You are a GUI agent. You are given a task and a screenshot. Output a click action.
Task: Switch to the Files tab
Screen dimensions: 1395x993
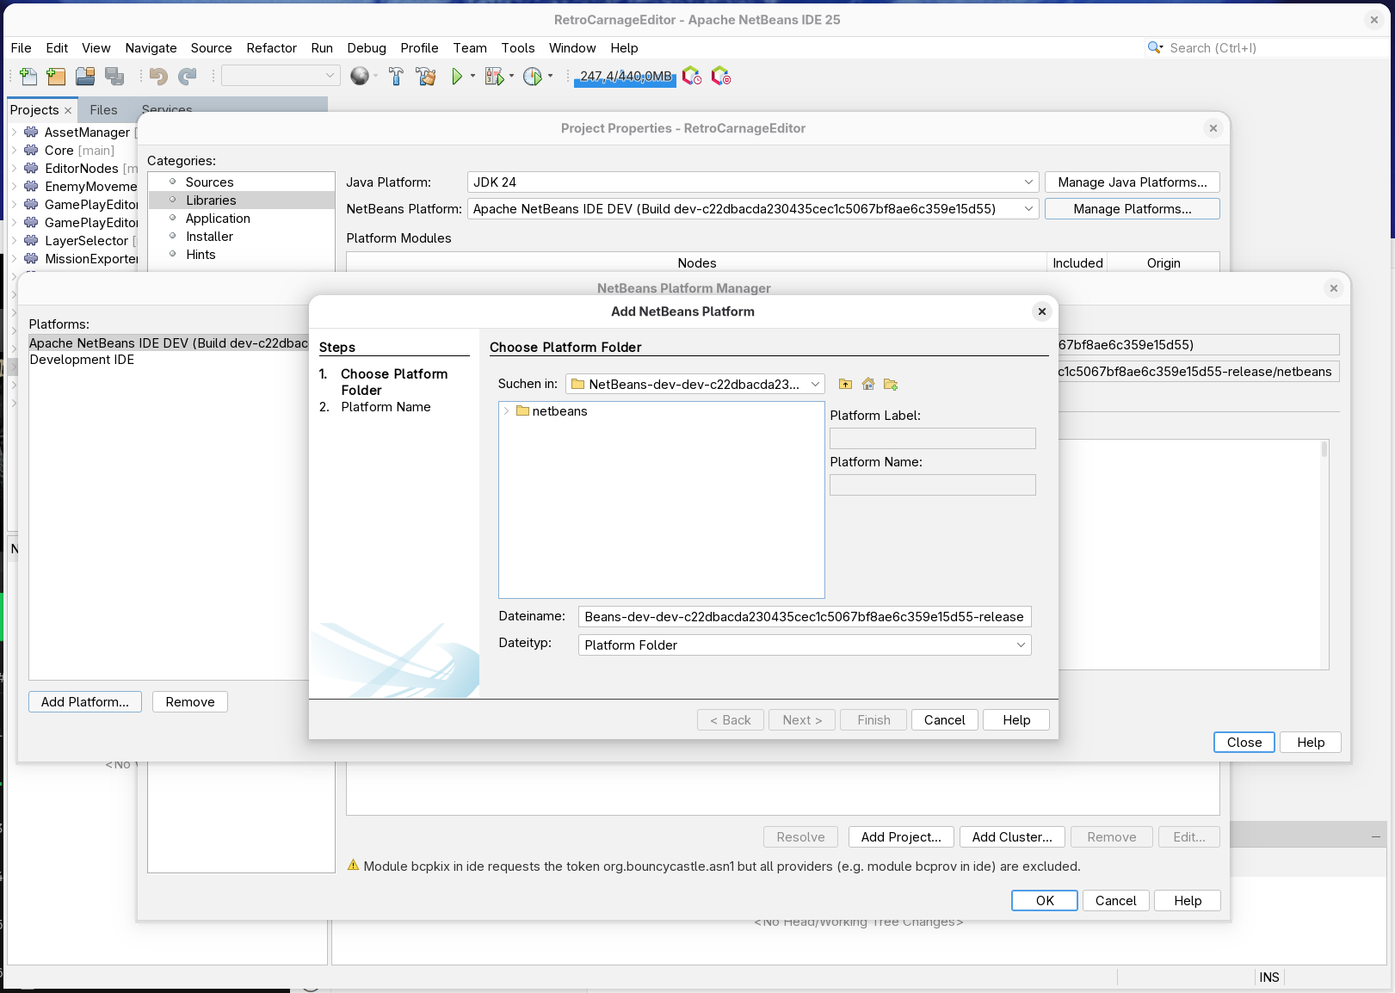coord(103,110)
